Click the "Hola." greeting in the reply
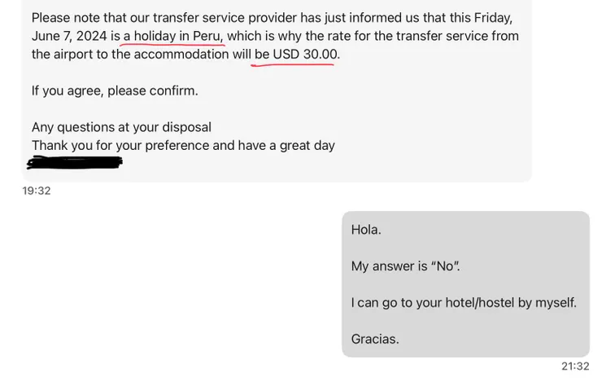Image resolution: width=602 pixels, height=378 pixels. point(366,230)
